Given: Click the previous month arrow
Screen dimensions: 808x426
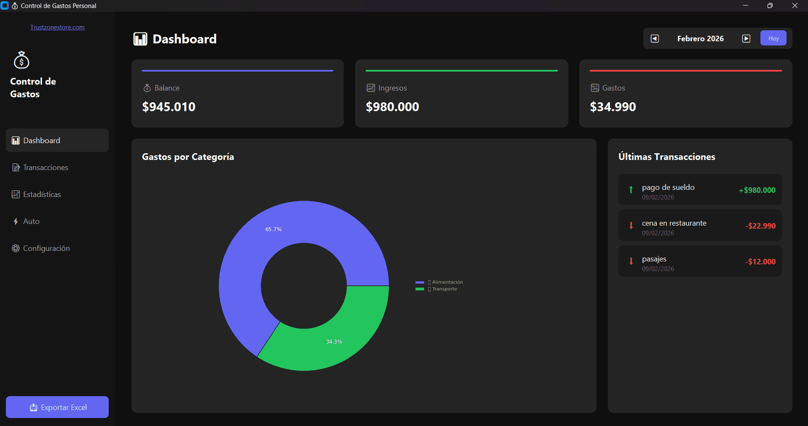Looking at the screenshot, I should (654, 38).
